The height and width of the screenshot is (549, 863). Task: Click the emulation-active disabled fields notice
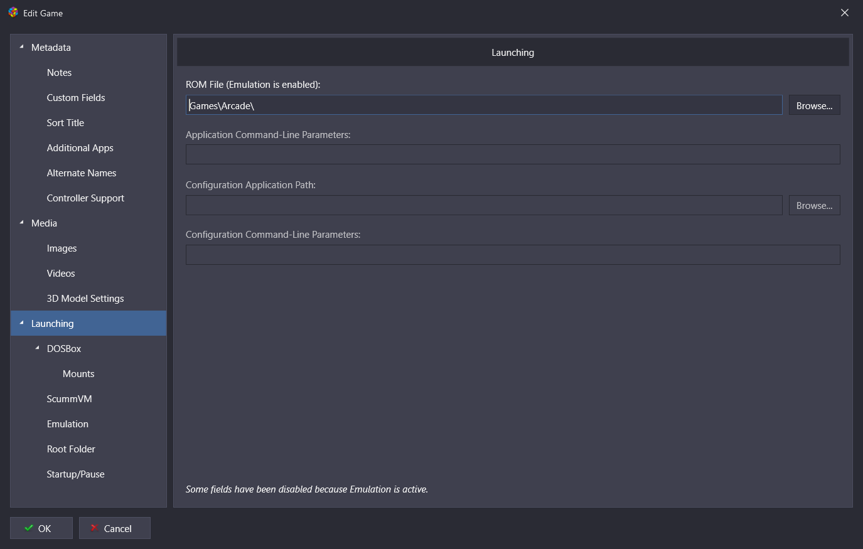click(x=307, y=489)
